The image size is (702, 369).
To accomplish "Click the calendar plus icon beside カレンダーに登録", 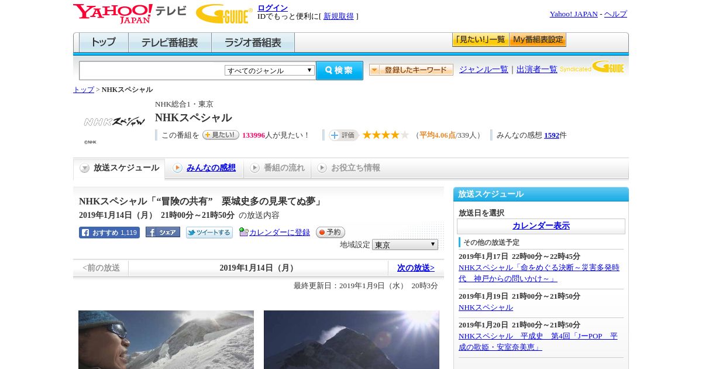I will point(243,232).
